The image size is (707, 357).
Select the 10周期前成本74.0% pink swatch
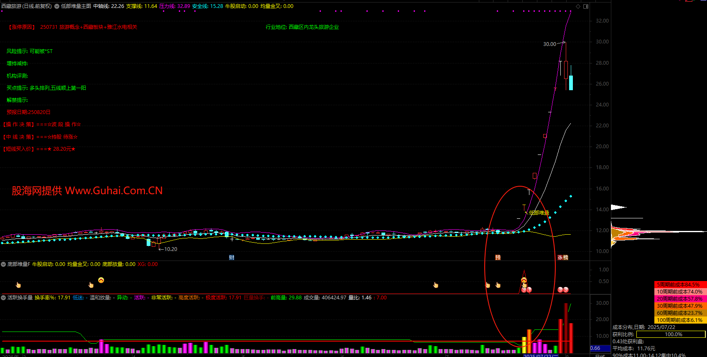click(680, 292)
